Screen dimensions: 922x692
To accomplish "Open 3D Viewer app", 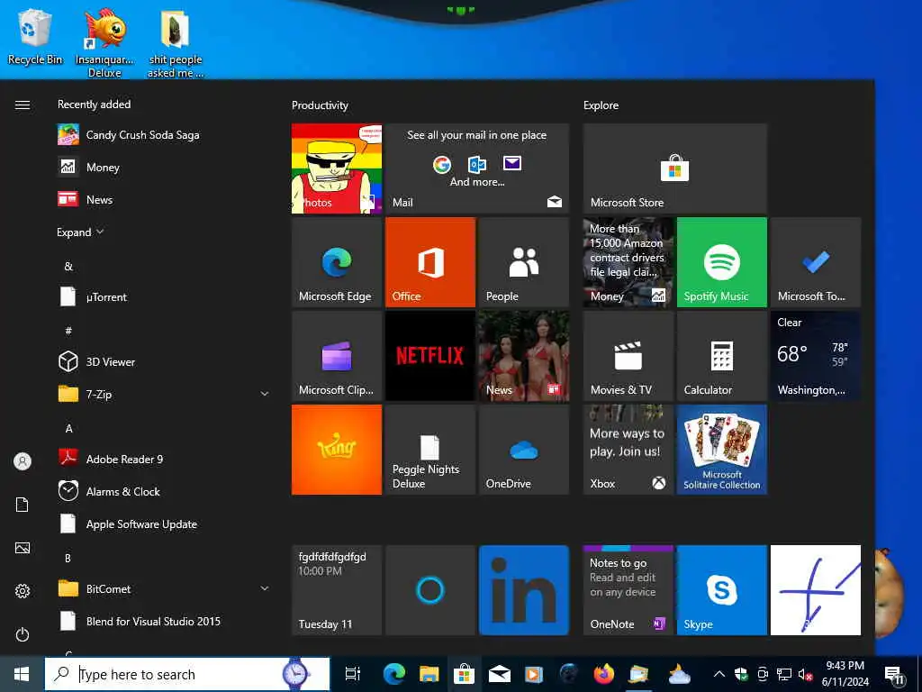I will click(x=164, y=361).
